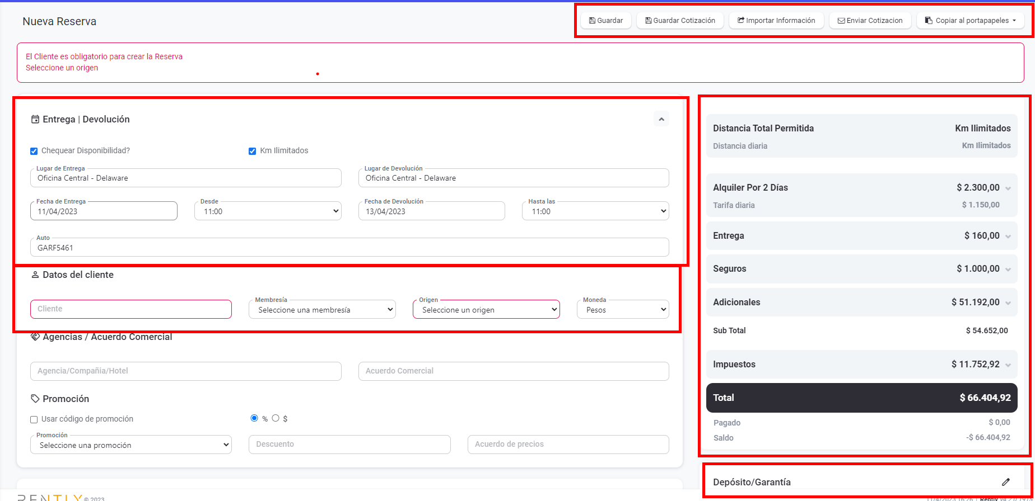Expand the Impuestos details chevron
This screenshot has width=1035, height=501.
[1008, 365]
